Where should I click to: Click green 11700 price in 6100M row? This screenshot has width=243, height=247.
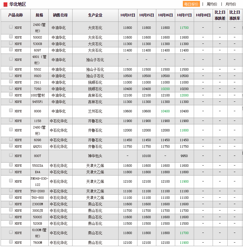(184, 233)
